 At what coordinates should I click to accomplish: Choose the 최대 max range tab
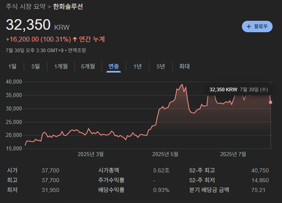(x=184, y=66)
